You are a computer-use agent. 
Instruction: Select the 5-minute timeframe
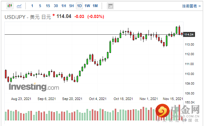[x=40, y=6]
